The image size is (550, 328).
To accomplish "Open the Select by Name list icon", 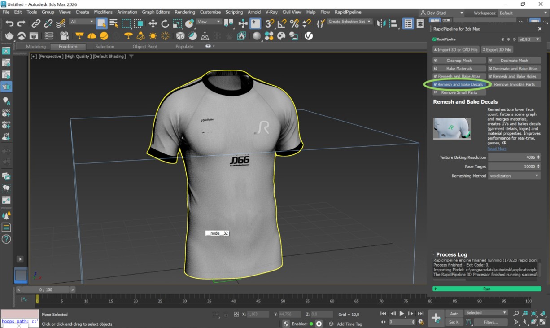I will pos(114,24).
